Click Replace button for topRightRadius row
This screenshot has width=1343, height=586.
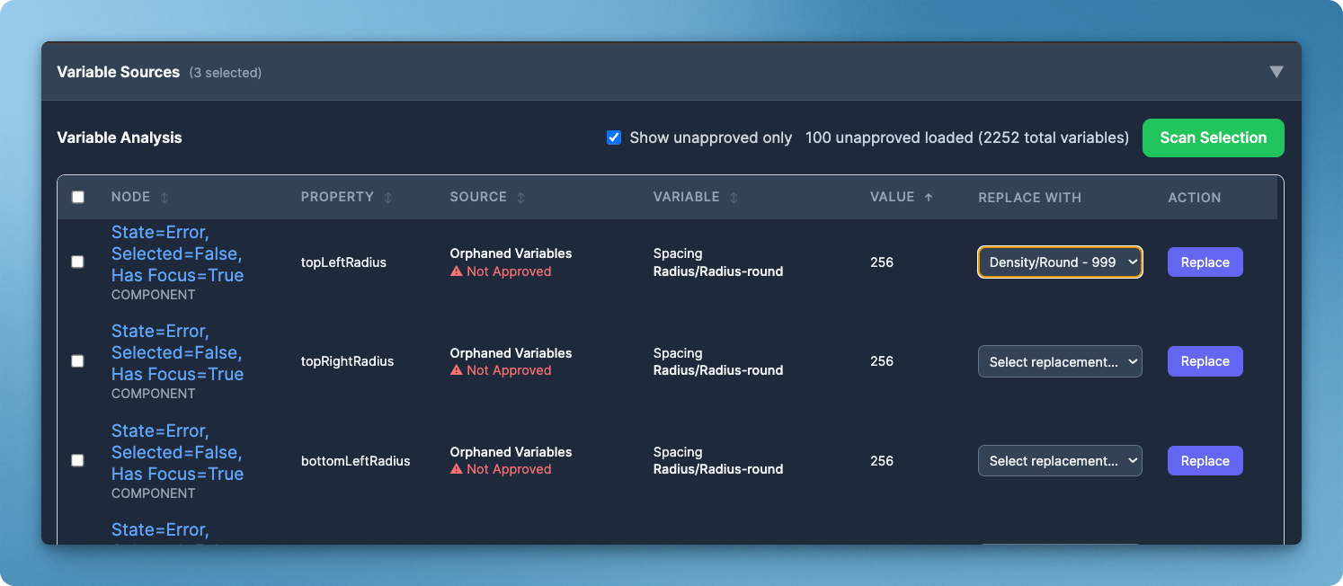[1205, 361]
